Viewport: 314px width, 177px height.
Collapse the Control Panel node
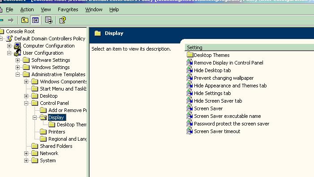click(26, 104)
